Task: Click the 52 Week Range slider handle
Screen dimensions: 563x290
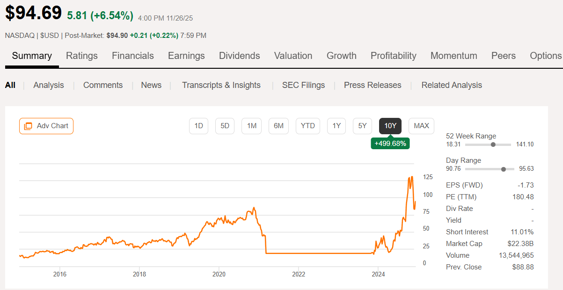Action: (x=492, y=145)
